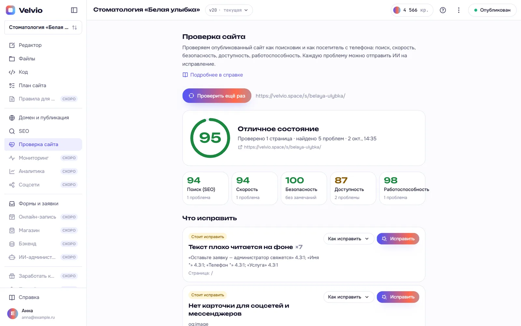Image resolution: width=521 pixels, height=326 pixels.
Task: Open the project switcher Стоматология dropdown
Action: (43, 27)
